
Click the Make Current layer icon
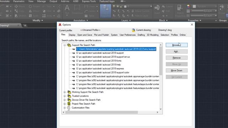tap(133, 11)
